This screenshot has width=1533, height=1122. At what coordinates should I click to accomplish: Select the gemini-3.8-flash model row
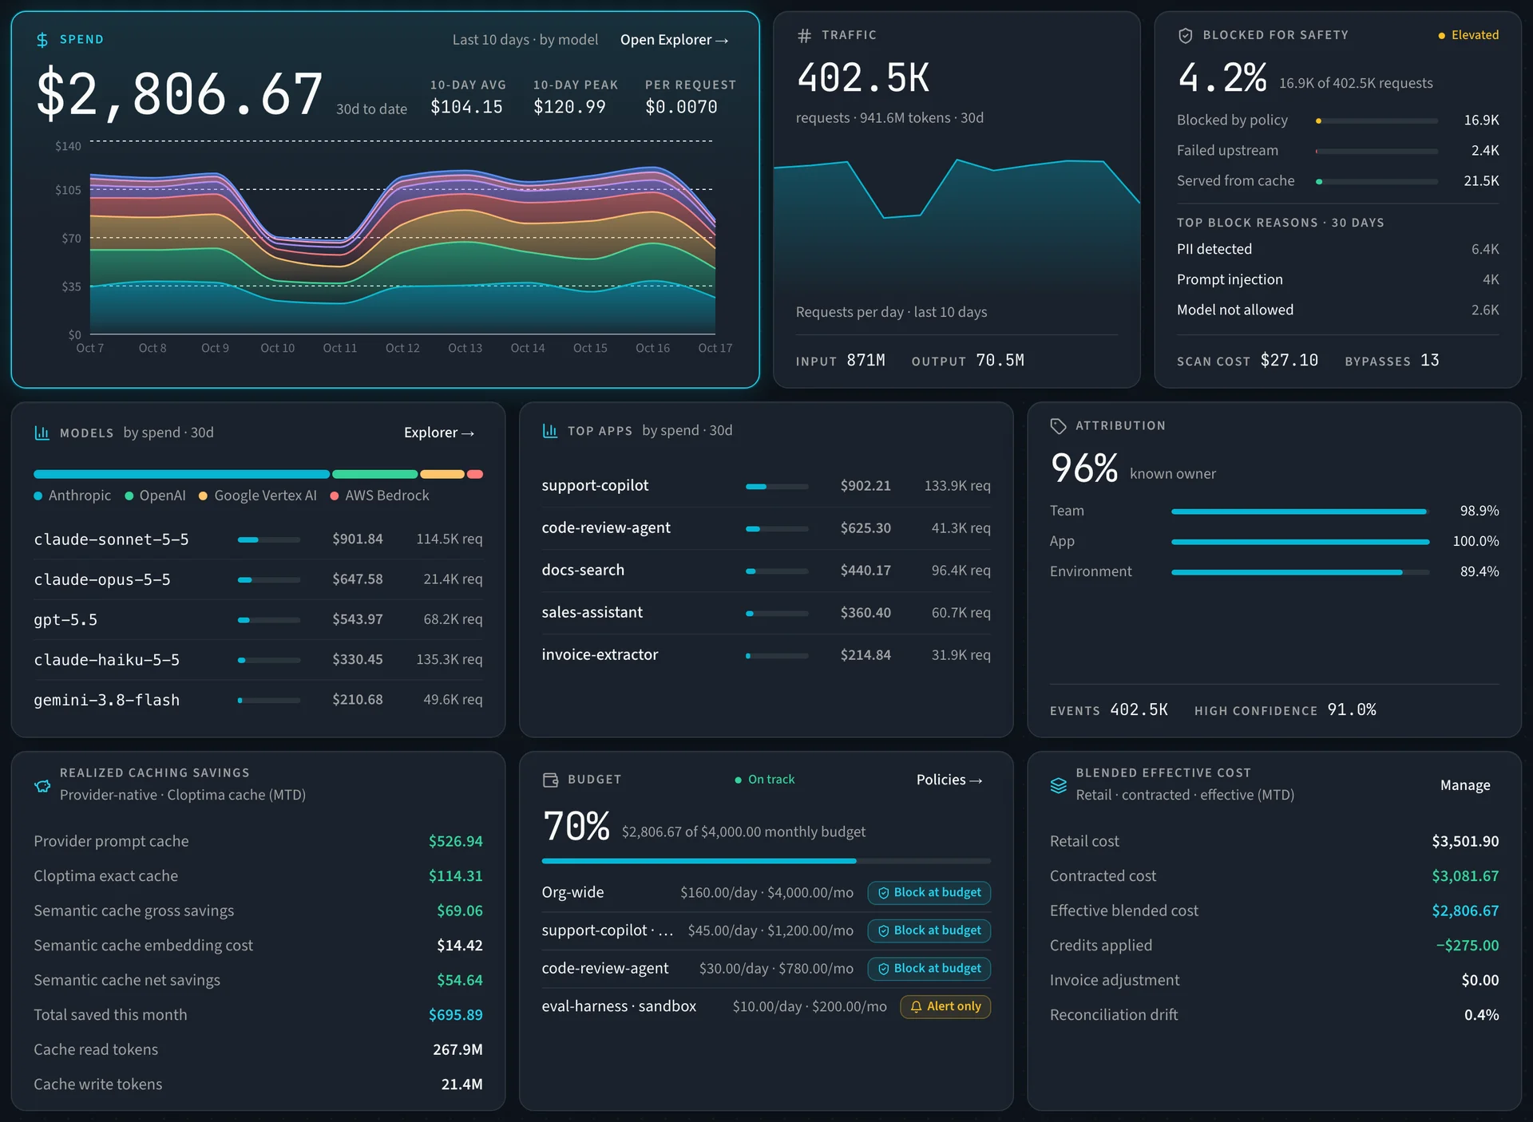[x=258, y=700]
